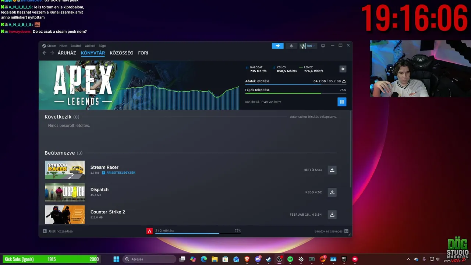Select the Stream Racer title text
This screenshot has height=265, width=471.
click(x=105, y=167)
